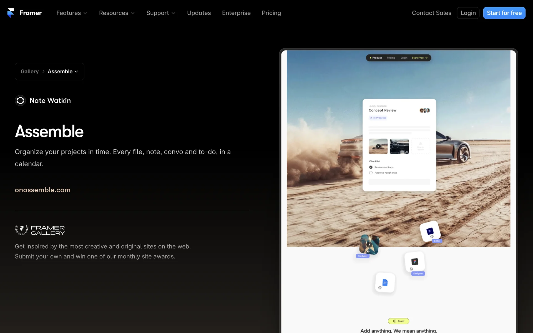This screenshot has height=333, width=533.
Task: Click the collaborator avatars in Concept Review
Action: (x=424, y=110)
